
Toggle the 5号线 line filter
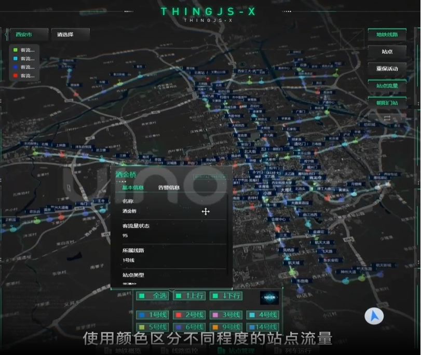coord(153,327)
